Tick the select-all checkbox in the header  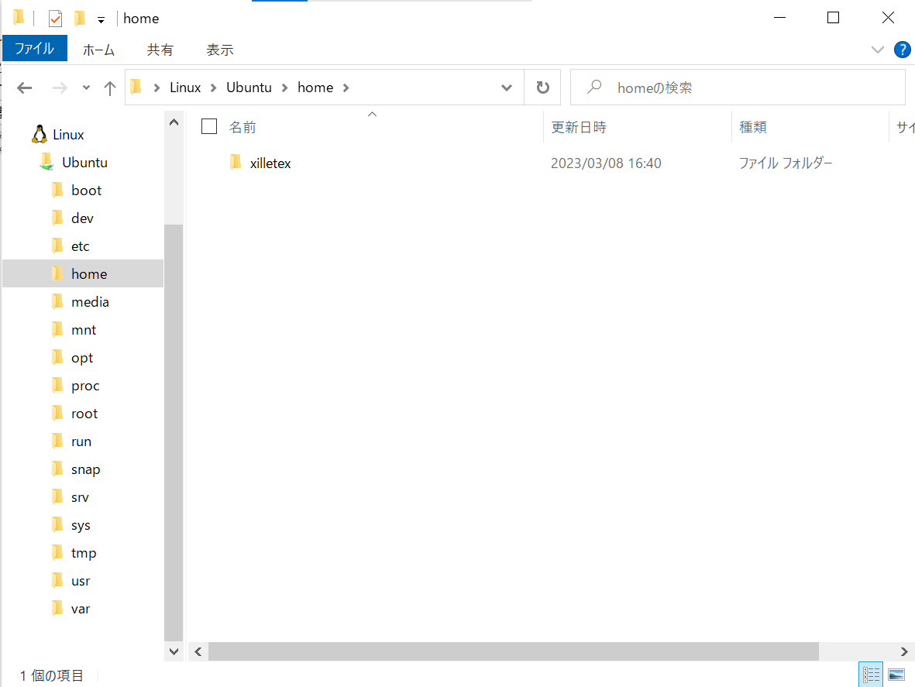(x=209, y=126)
